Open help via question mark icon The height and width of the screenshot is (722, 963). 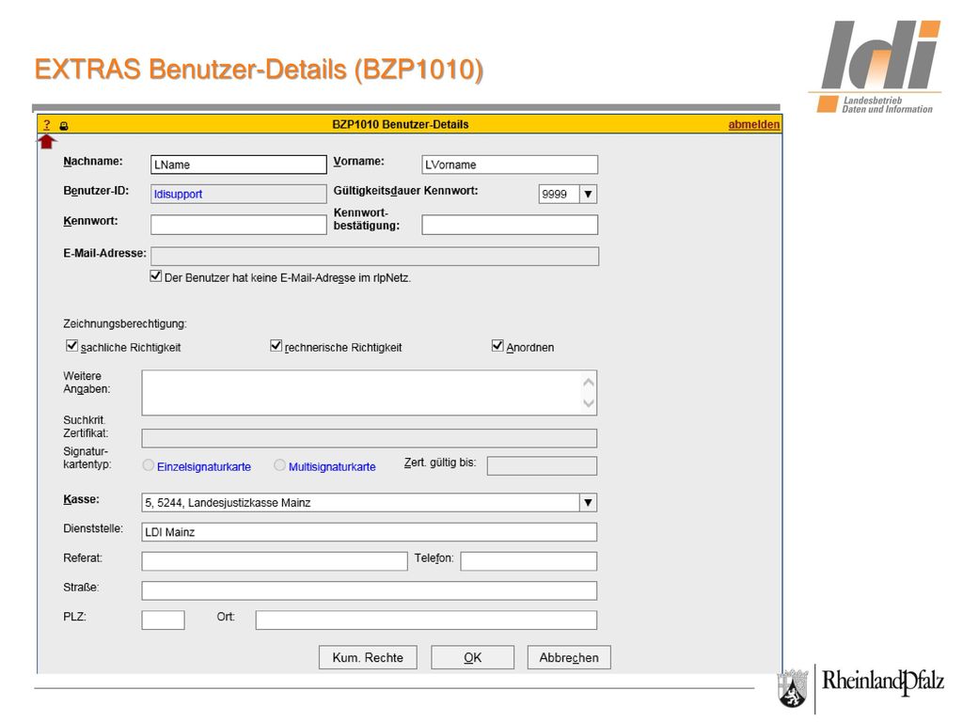pyautogui.click(x=47, y=125)
